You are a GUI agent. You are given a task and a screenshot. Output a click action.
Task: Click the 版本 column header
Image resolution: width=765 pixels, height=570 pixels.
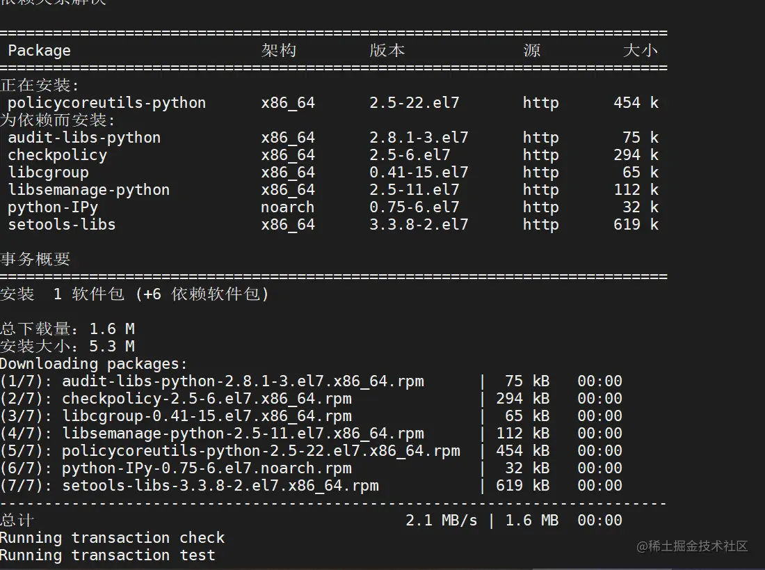click(387, 51)
